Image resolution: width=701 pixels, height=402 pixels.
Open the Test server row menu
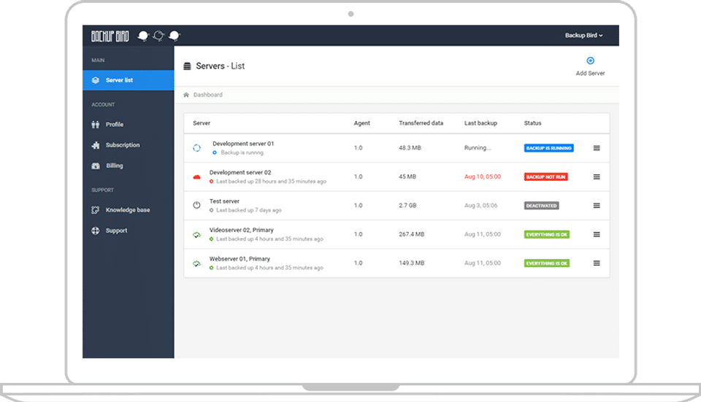tap(597, 206)
